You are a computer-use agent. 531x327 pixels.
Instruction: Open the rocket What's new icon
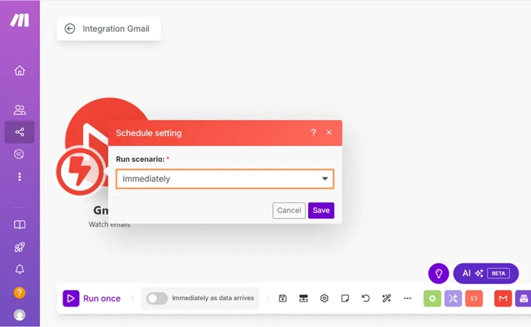(x=19, y=247)
